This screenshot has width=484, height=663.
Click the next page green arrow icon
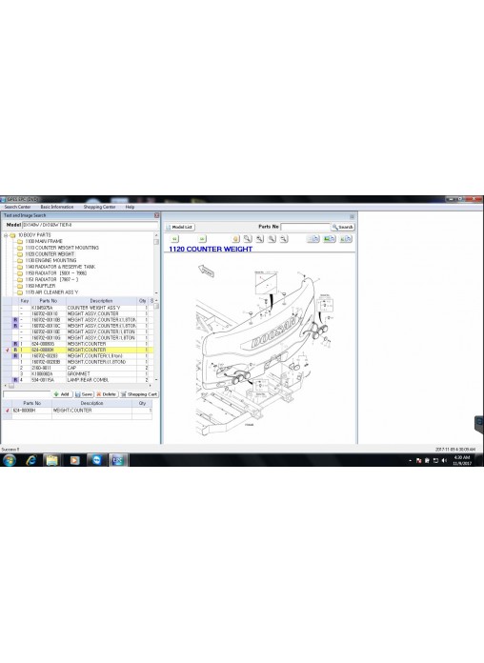202,239
